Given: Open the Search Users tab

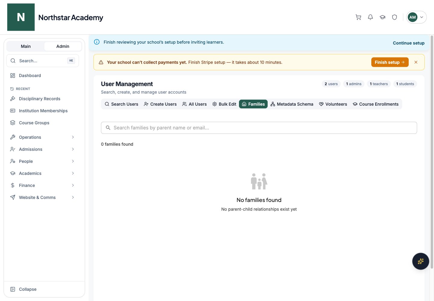Looking at the screenshot, I should tap(121, 104).
